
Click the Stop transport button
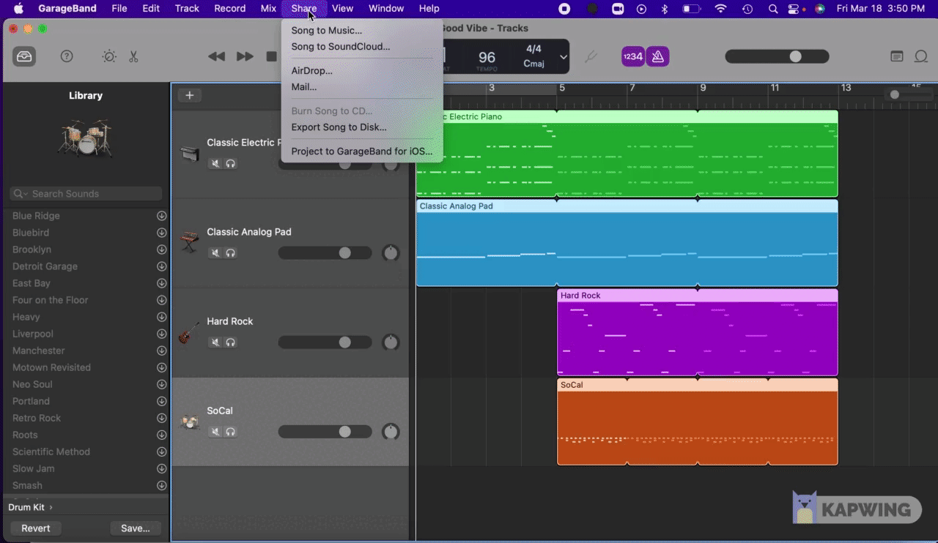[271, 56]
